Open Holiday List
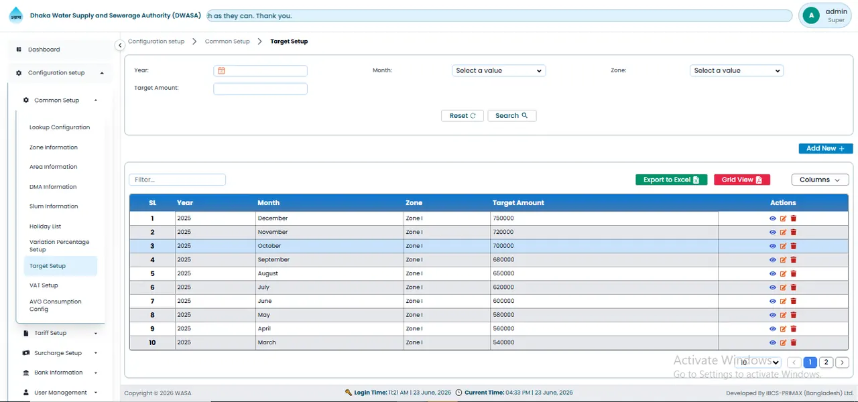 click(46, 226)
